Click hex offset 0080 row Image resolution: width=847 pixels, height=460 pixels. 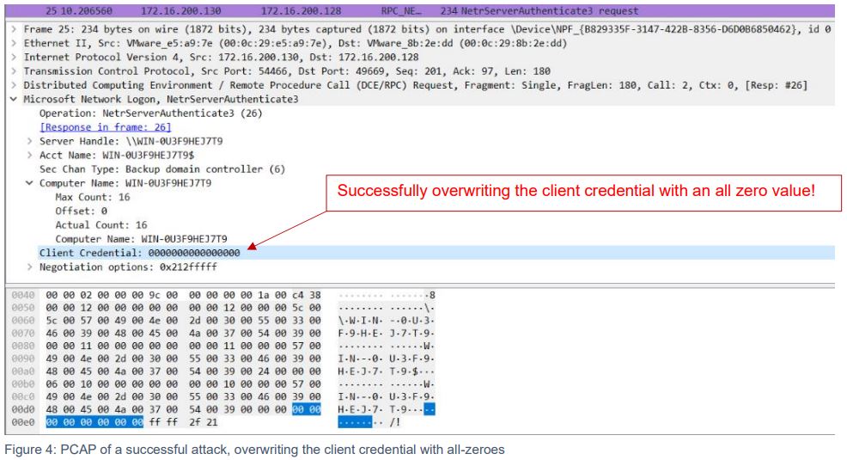click(x=23, y=346)
